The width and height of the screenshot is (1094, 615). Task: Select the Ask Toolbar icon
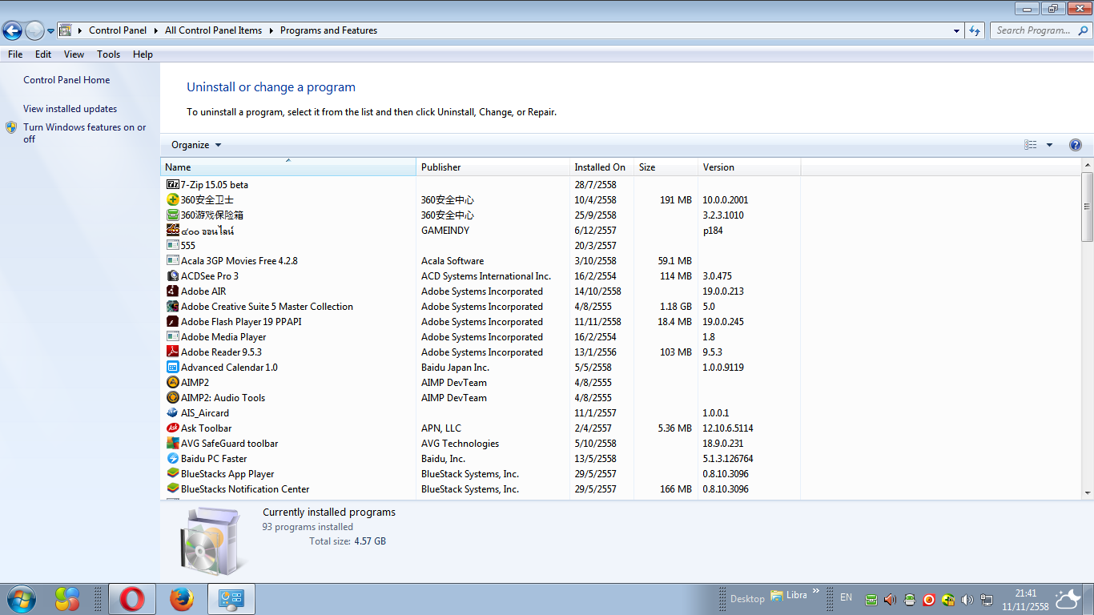pos(172,428)
